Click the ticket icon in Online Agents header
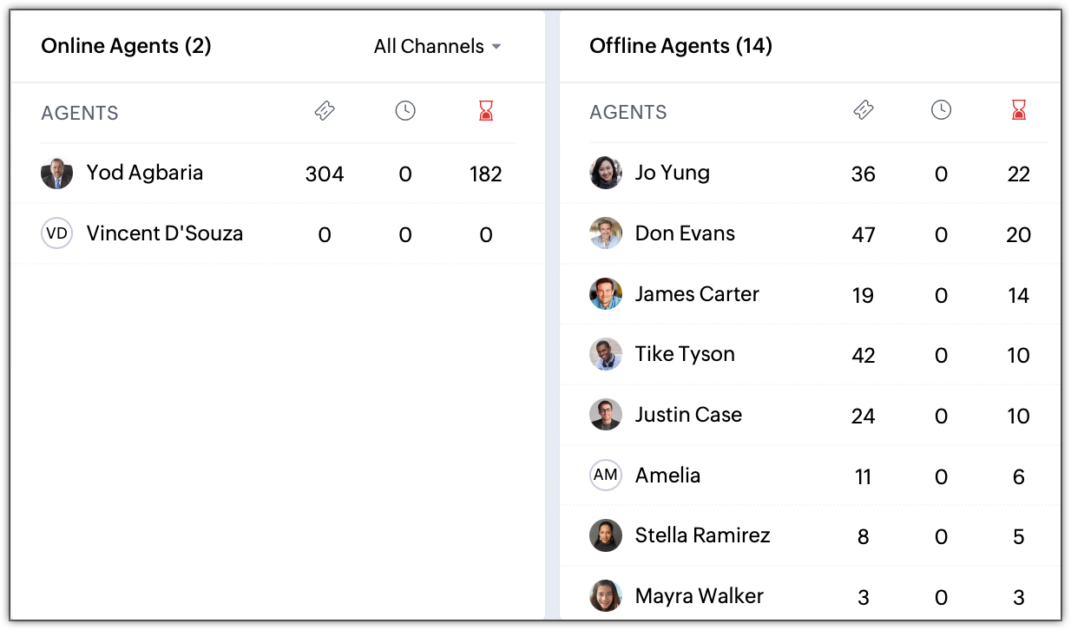 pos(325,111)
